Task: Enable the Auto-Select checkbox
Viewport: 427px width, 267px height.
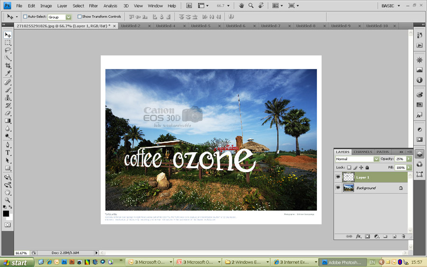Action: click(x=25, y=17)
